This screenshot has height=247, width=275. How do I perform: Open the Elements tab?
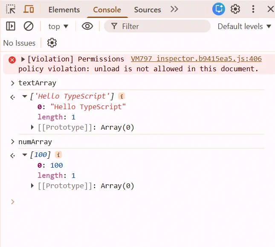tap(64, 10)
